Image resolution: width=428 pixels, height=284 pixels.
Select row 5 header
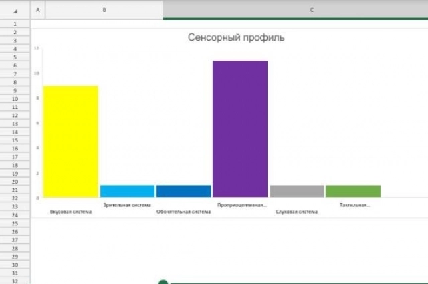tap(15, 57)
